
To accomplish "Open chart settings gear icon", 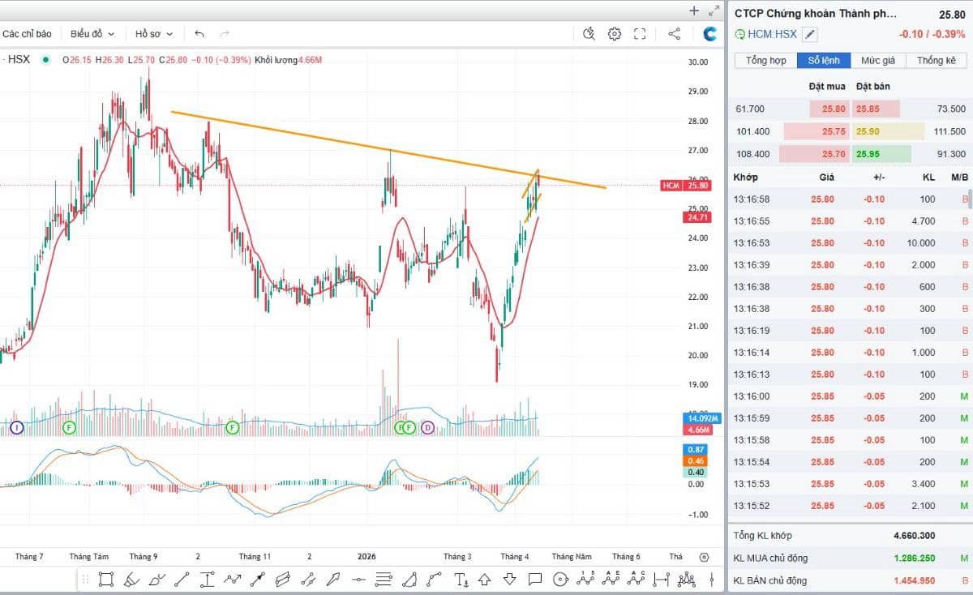I will click(x=615, y=34).
